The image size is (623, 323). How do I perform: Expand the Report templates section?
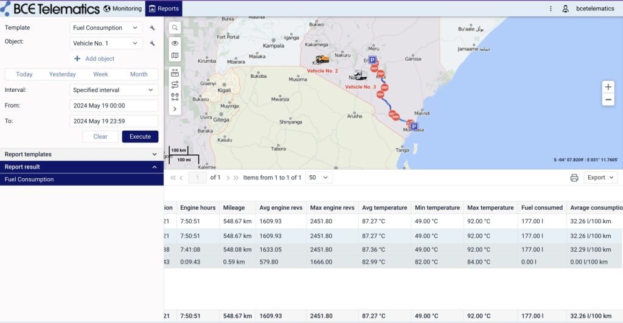(82, 155)
